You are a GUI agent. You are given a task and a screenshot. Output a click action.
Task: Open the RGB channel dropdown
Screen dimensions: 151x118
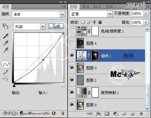(x=43, y=27)
